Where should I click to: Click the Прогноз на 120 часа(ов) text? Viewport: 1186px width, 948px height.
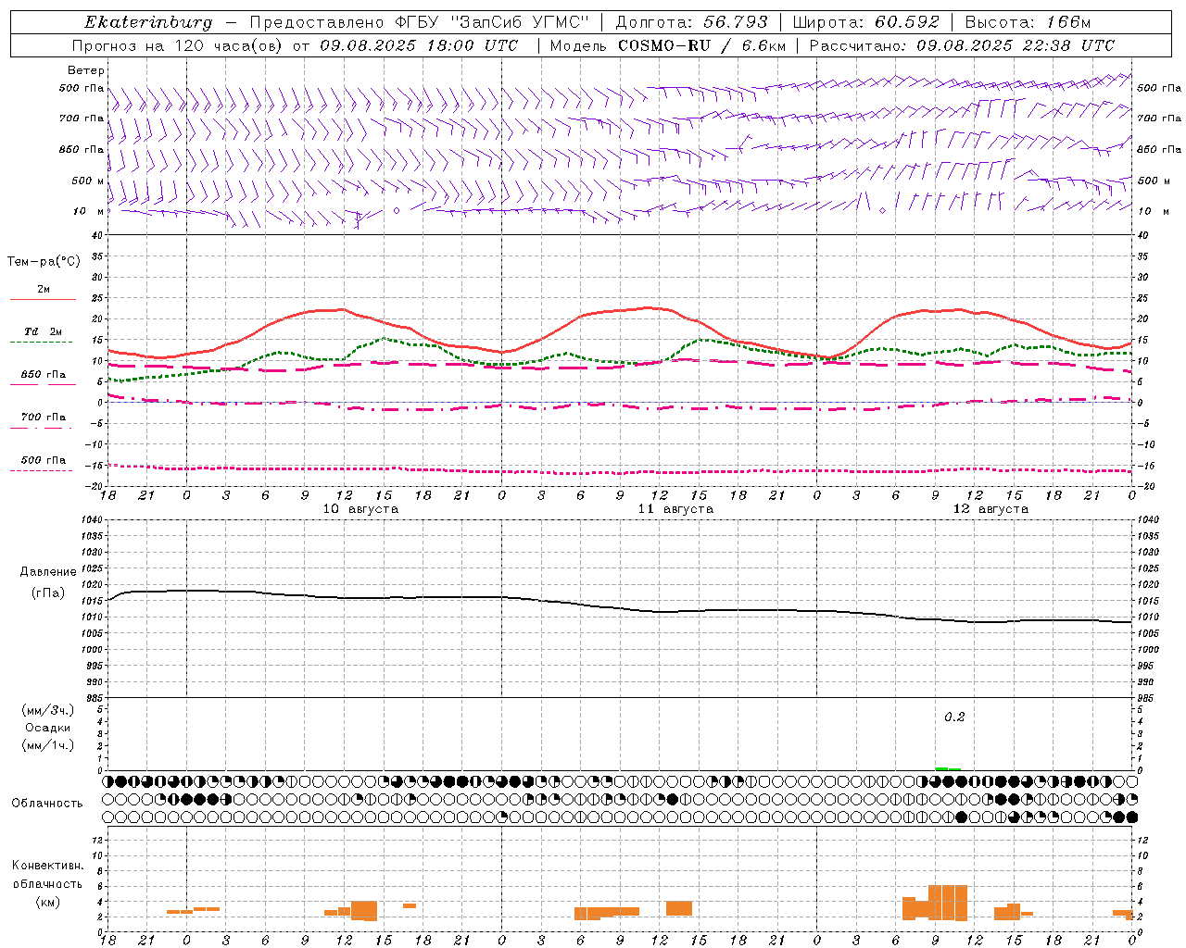pyautogui.click(x=177, y=45)
